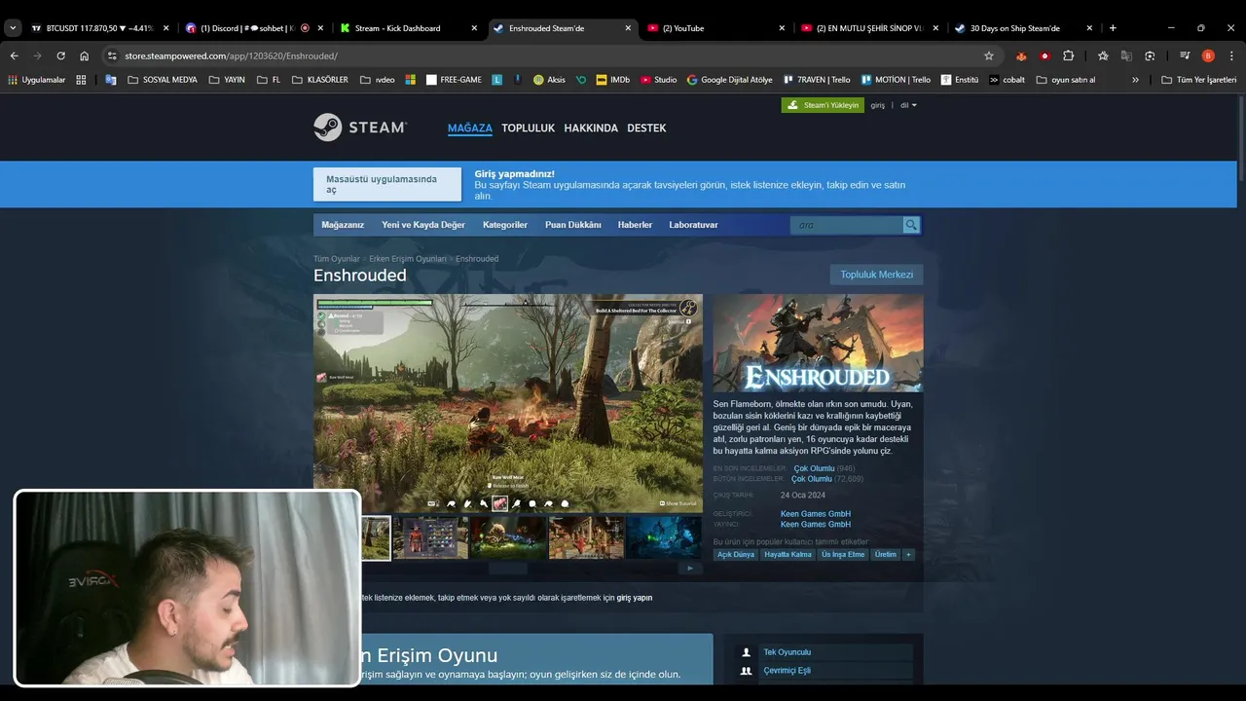Open TOPLULUK in the Steam header
The width and height of the screenshot is (1246, 701).
[528, 128]
